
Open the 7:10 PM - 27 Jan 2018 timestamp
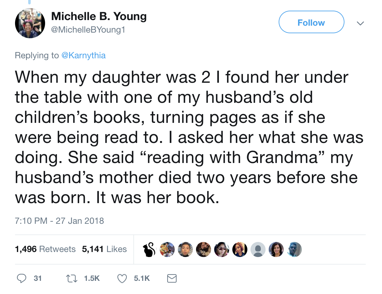[x=59, y=221]
